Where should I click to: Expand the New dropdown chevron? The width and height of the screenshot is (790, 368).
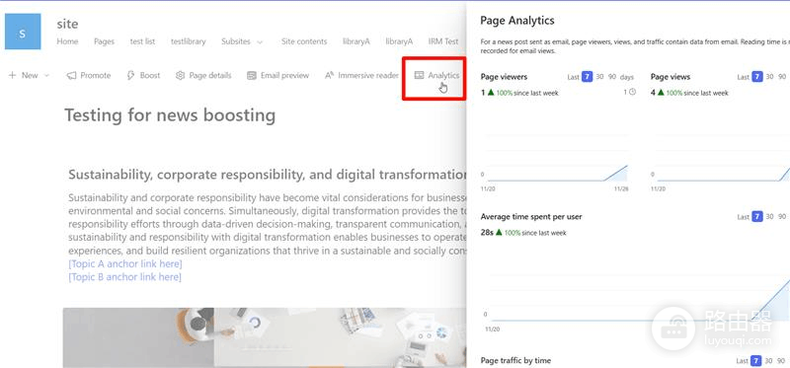click(46, 76)
